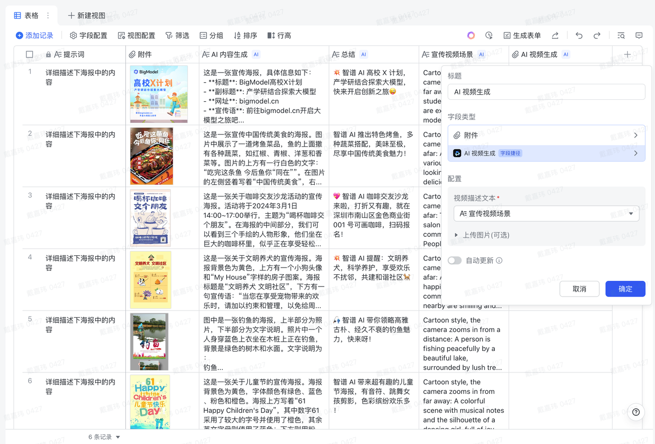
Task: Click the paperclip icon in 附件 column header
Action: pos(133,54)
